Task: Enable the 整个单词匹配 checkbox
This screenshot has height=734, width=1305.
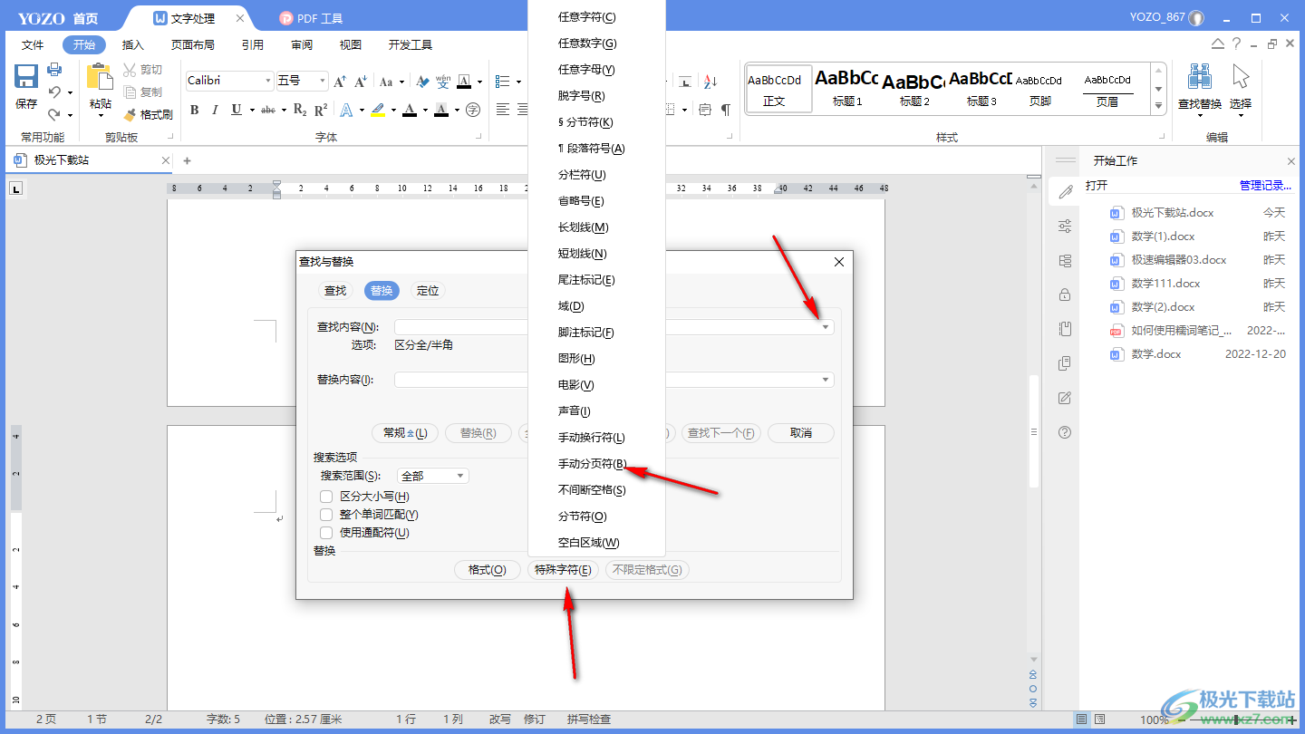Action: pos(326,515)
